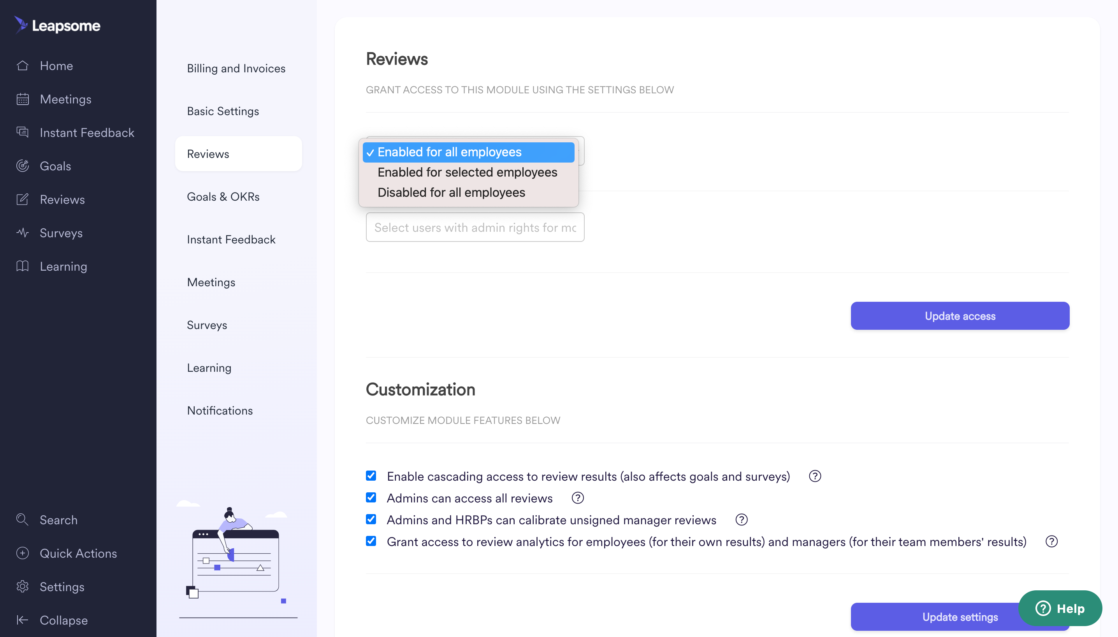
Task: Click the Update access button
Action: point(960,316)
